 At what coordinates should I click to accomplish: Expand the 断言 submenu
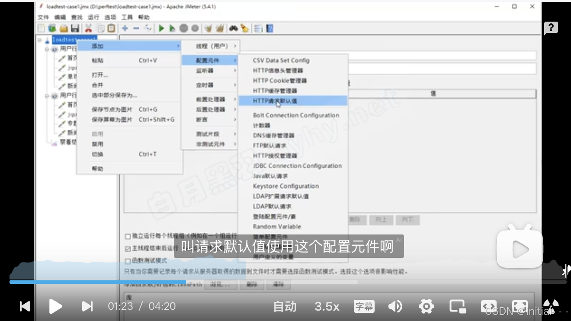point(210,119)
